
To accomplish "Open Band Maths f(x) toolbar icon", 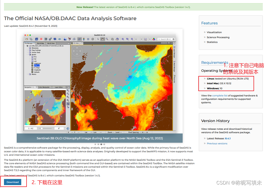I will 37,39.
